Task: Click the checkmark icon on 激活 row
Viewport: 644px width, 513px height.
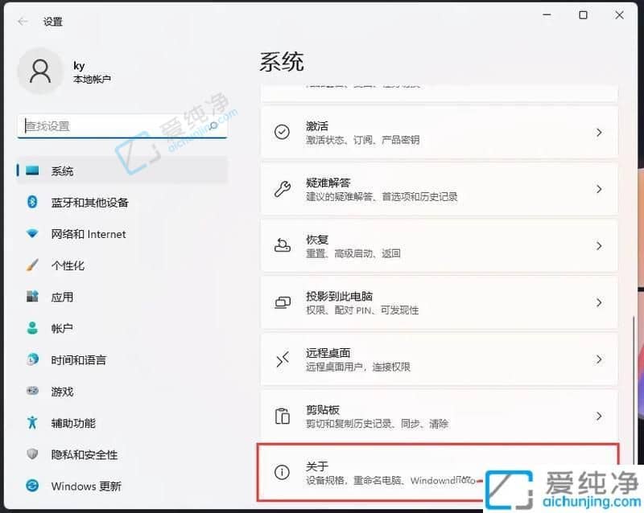Action: 282,132
